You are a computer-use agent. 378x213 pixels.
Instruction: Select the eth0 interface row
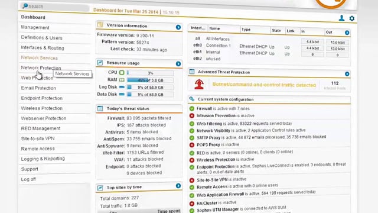tap(269, 46)
